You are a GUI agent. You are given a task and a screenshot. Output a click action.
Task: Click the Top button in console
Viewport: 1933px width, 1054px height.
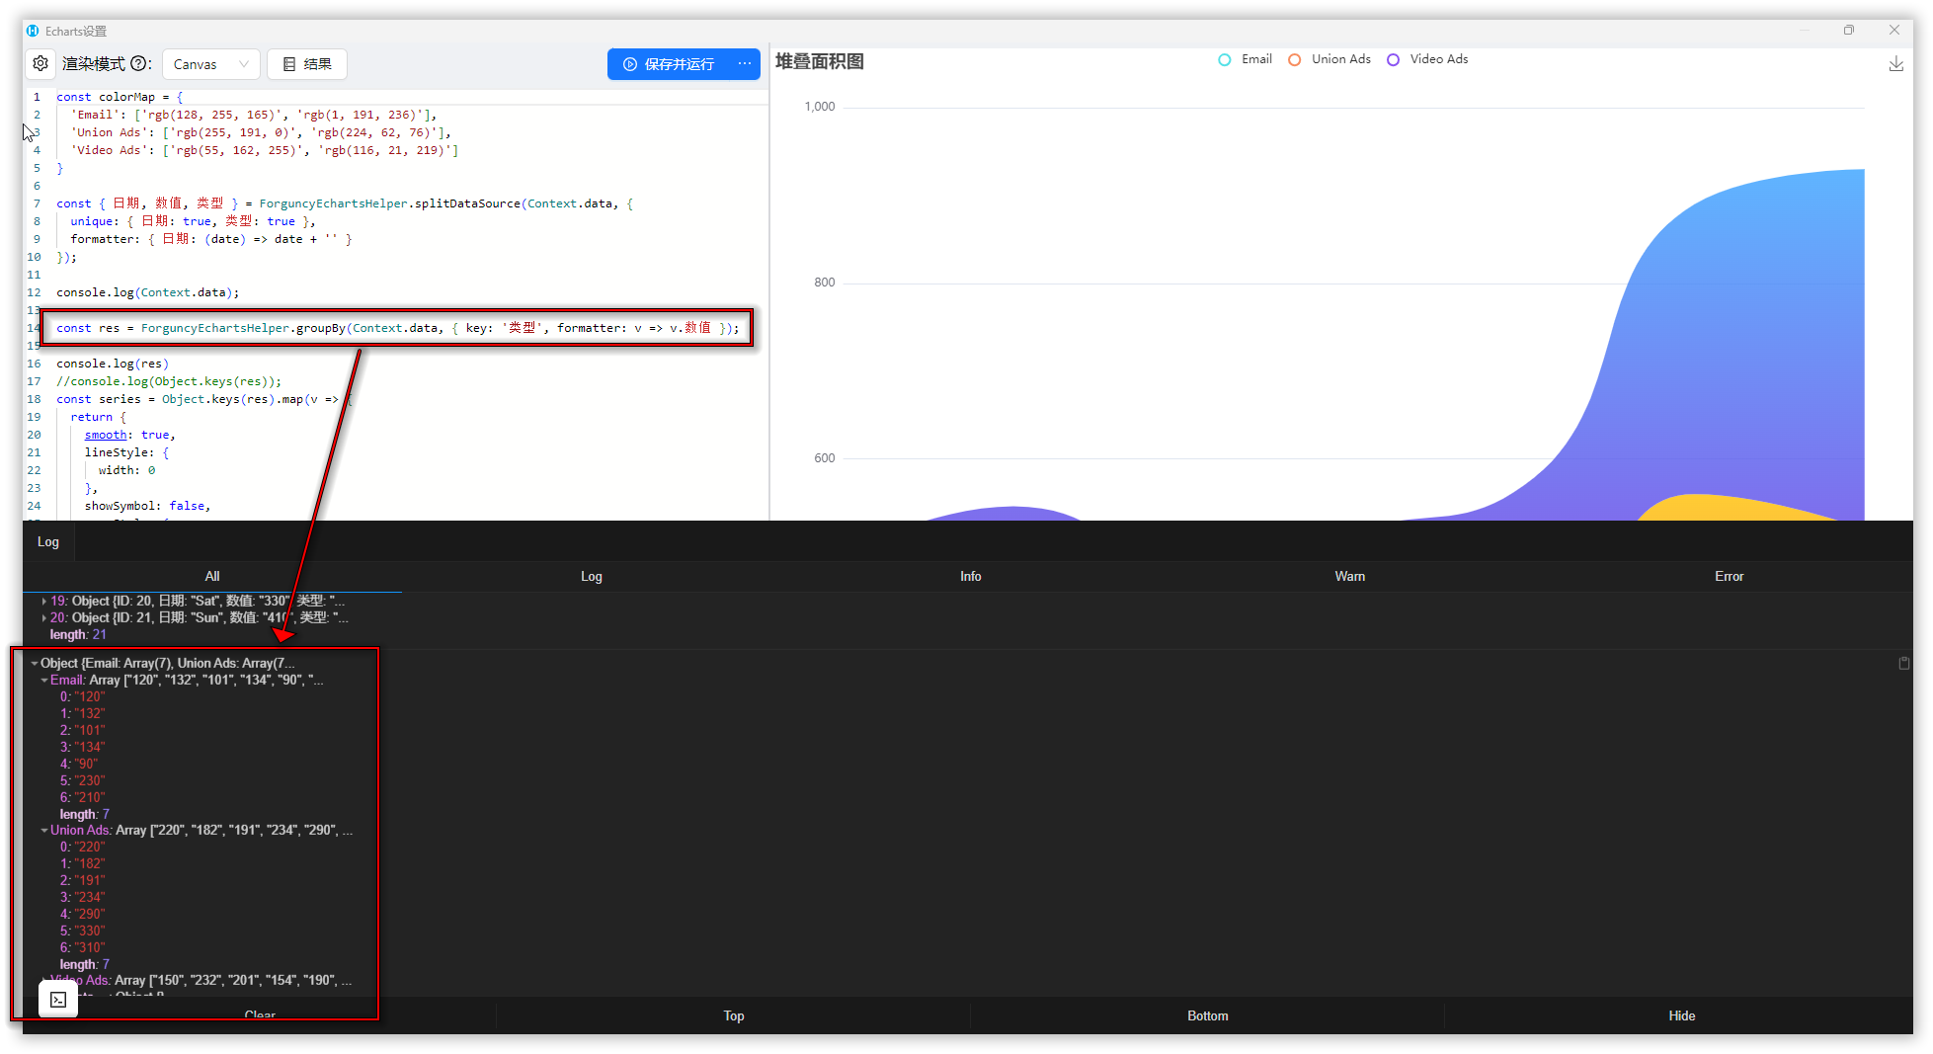(x=734, y=1015)
